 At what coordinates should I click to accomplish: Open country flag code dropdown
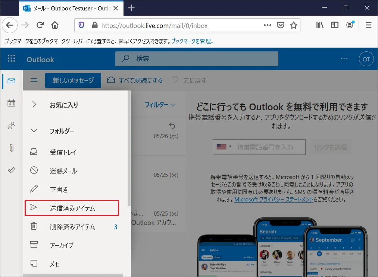pyautogui.click(x=224, y=147)
